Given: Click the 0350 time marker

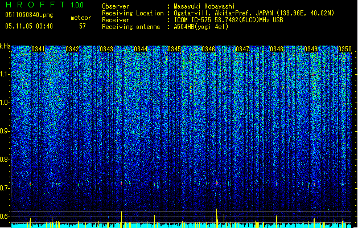Looking at the screenshot, I should 345,49.
